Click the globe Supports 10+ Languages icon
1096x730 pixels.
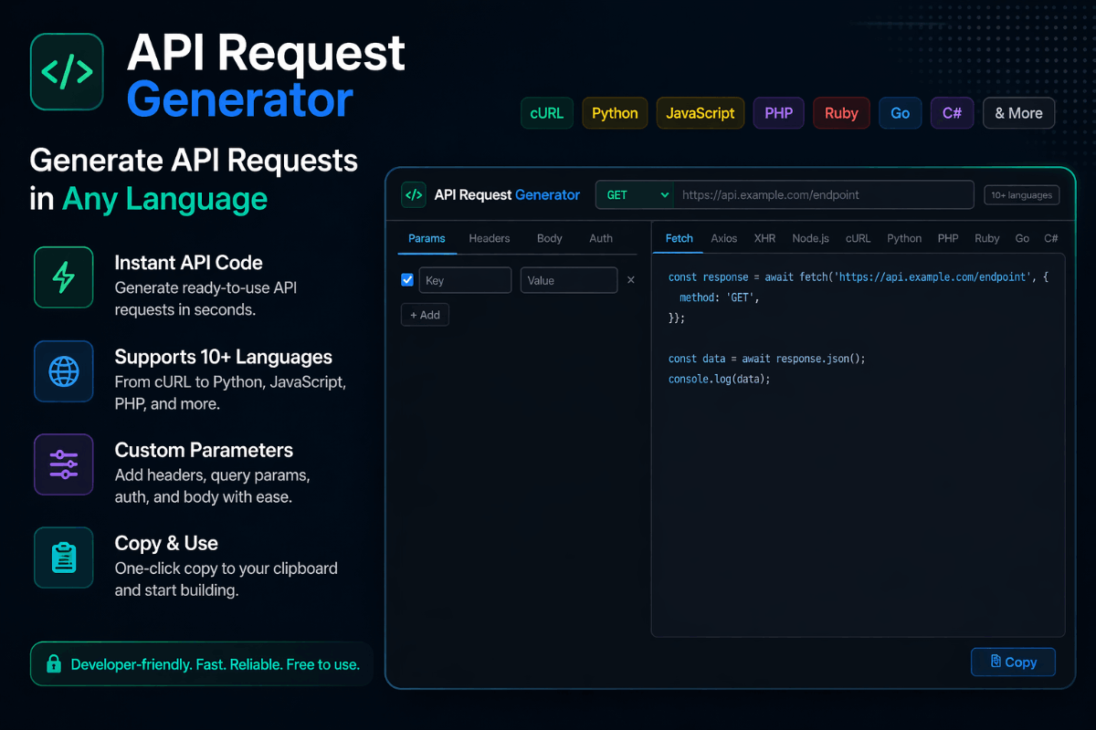click(64, 371)
